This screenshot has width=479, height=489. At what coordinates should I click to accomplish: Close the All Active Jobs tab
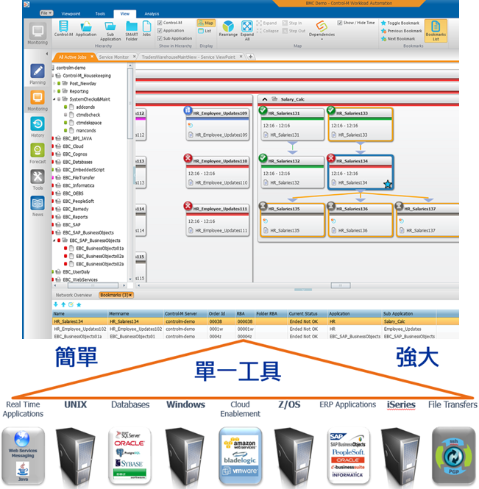(x=92, y=57)
